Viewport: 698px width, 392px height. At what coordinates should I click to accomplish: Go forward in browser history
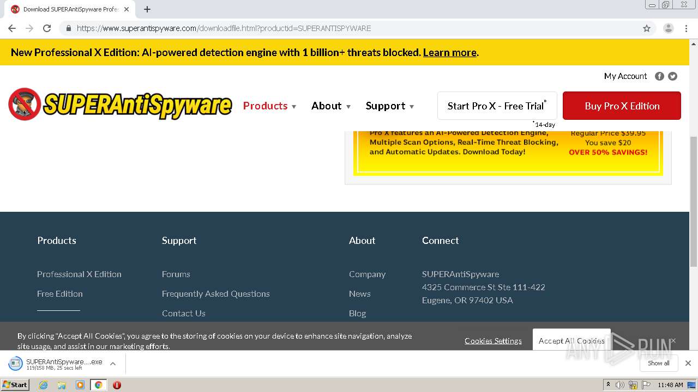[29, 28]
